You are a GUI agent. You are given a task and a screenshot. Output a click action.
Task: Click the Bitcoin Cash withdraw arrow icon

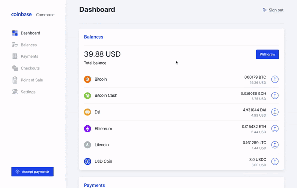275,95
